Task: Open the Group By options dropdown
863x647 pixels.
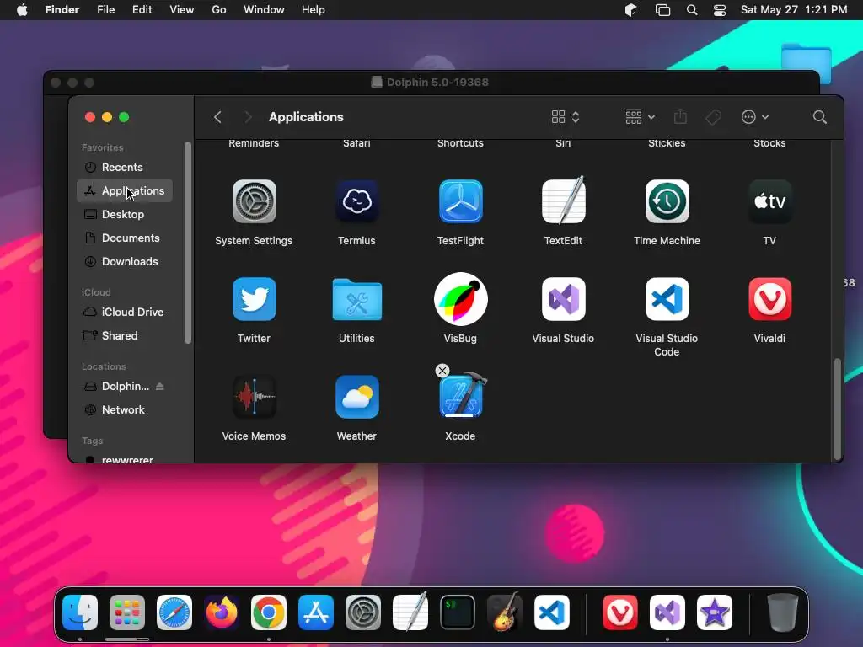Action: tap(641, 117)
